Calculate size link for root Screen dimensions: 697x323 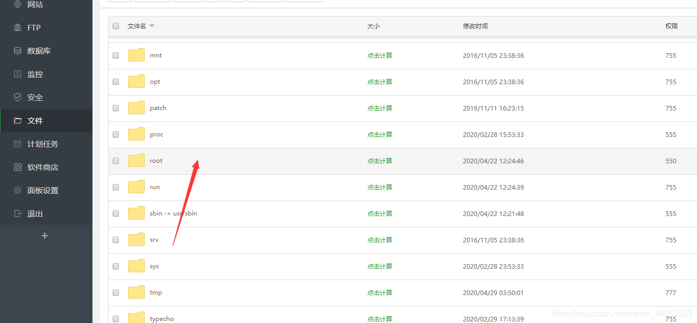[380, 161]
